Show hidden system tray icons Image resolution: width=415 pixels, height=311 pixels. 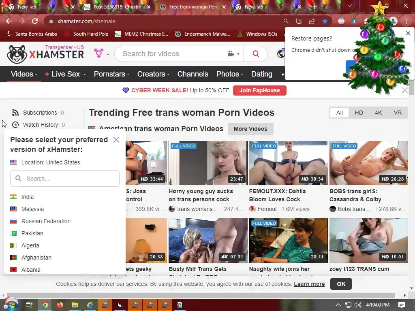(x=338, y=305)
